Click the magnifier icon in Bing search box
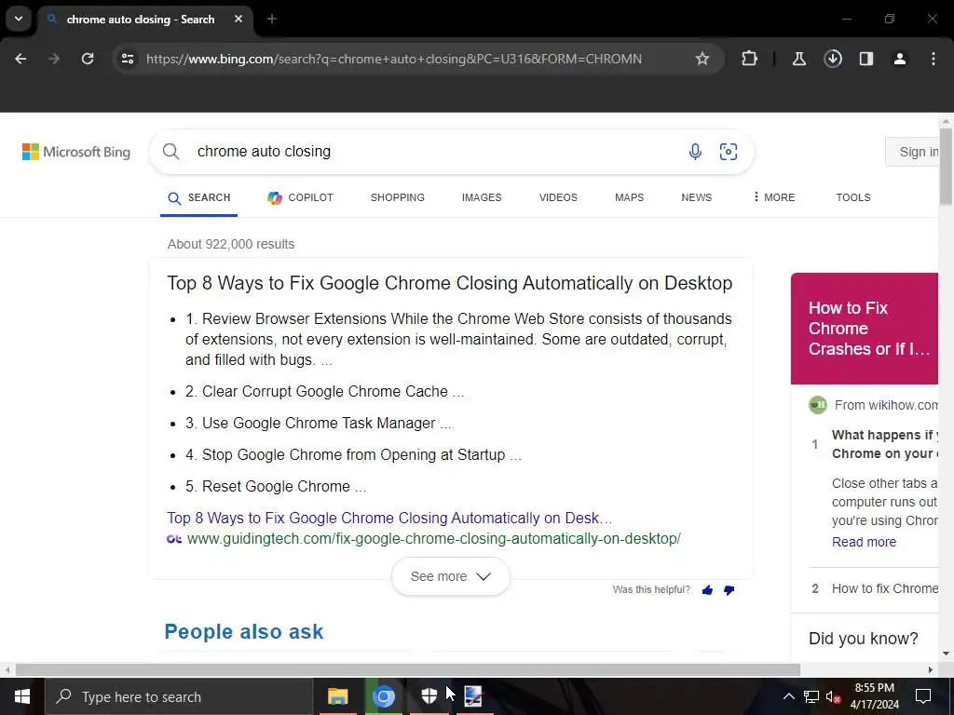The width and height of the screenshot is (954, 715). point(171,152)
